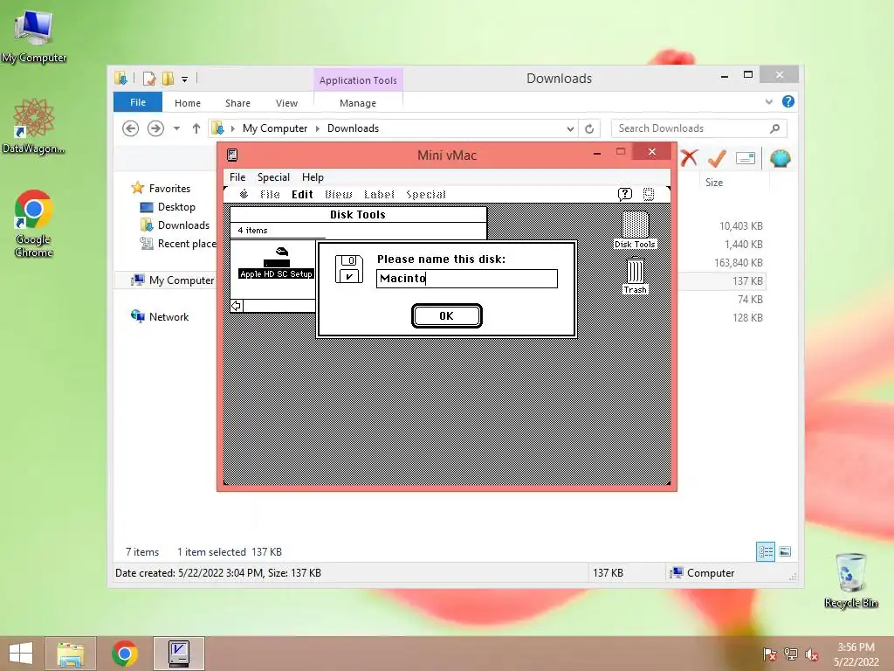Expand the address bar history dropdown
Screen dimensions: 894x671
click(x=570, y=129)
